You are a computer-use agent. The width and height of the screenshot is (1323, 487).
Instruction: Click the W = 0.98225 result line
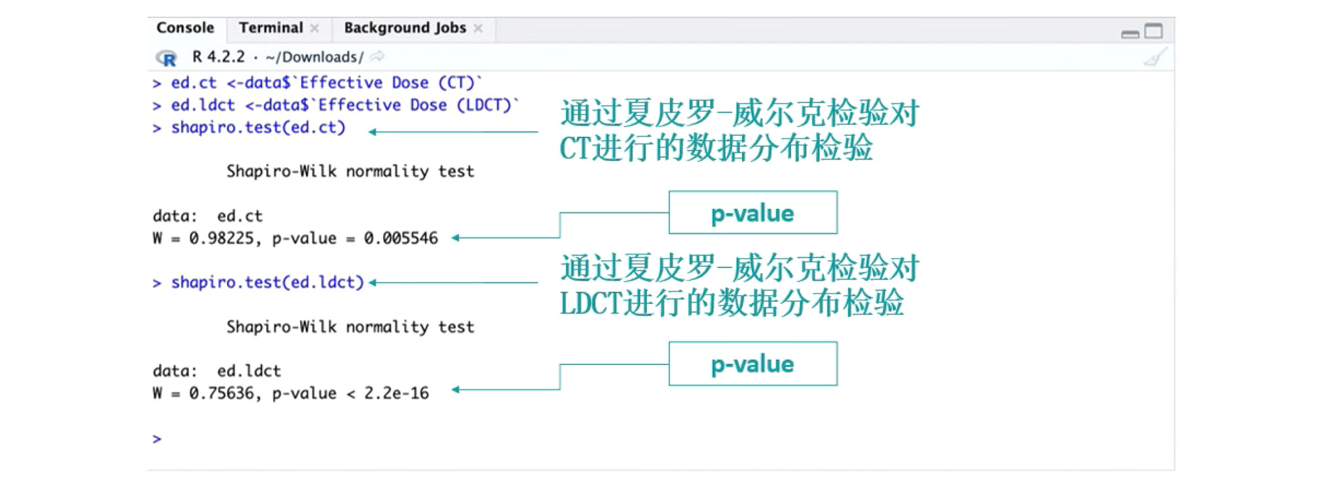(x=295, y=238)
